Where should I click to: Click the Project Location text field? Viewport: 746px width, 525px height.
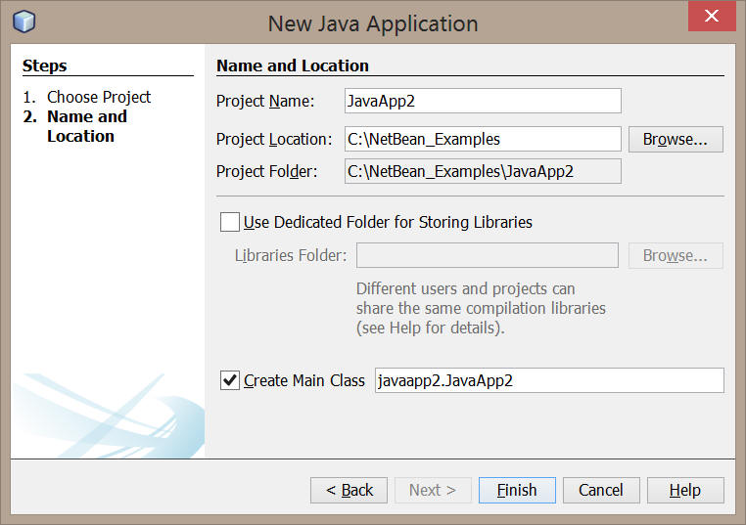coord(483,139)
